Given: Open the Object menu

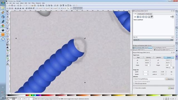Looking at the screenshot, I should tap(22, 3).
